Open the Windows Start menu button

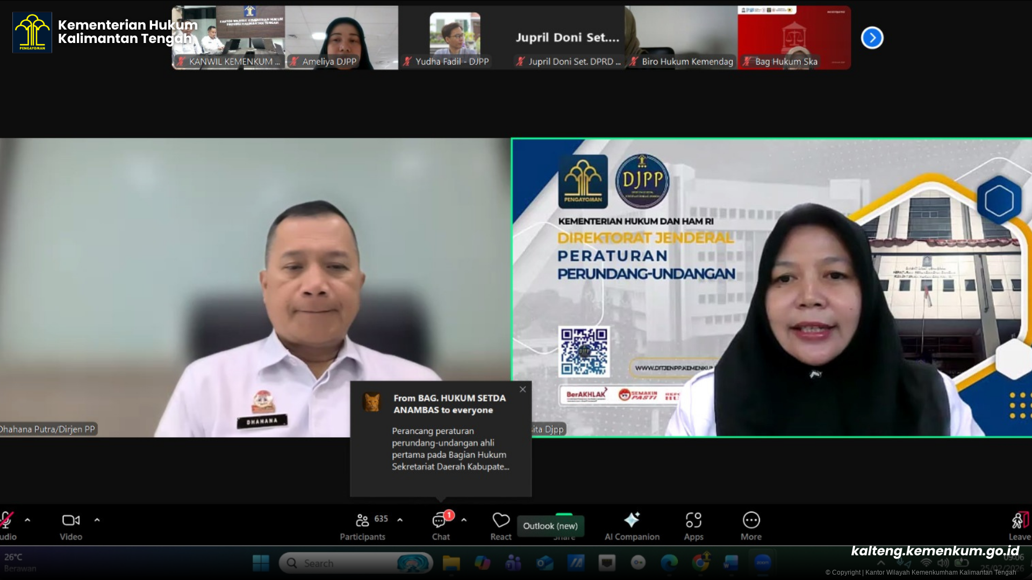(x=261, y=563)
